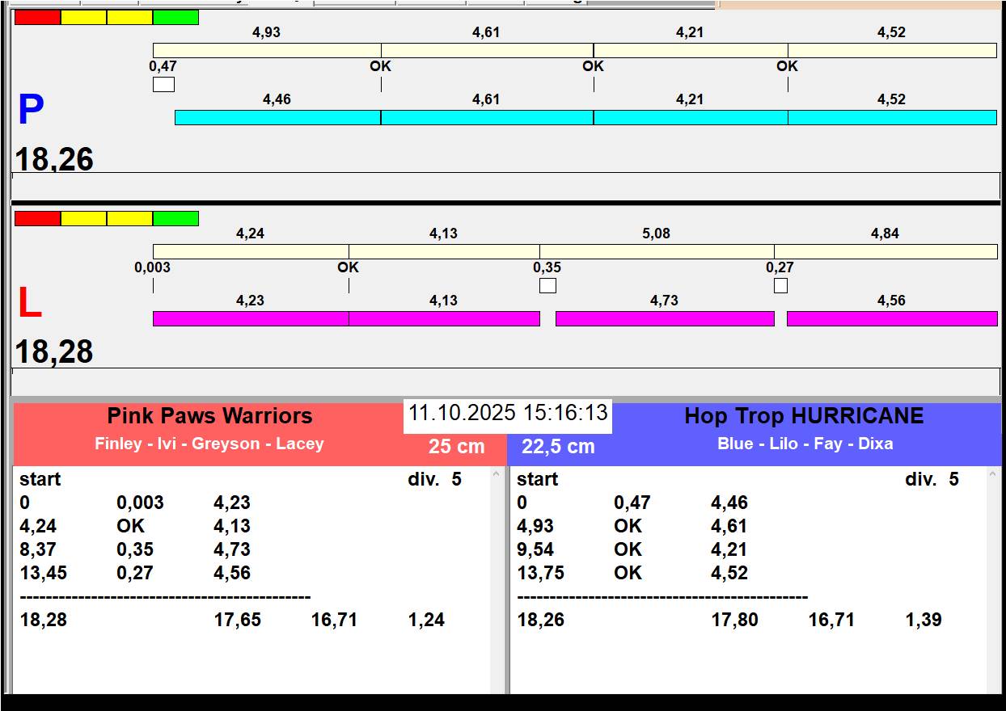Select the magenta bar segment under 4,23
Screen dimensions: 1006x711
pyautogui.click(x=251, y=318)
